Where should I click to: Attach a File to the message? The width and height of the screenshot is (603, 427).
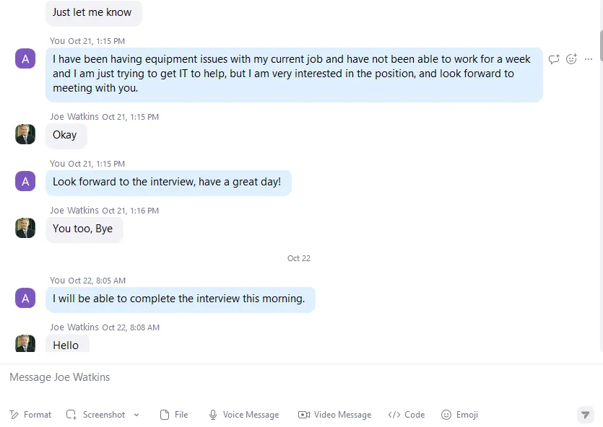[x=174, y=415]
